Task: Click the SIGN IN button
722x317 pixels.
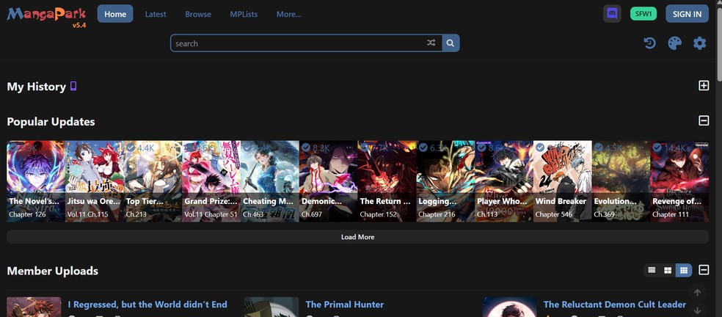Action: pyautogui.click(x=687, y=14)
